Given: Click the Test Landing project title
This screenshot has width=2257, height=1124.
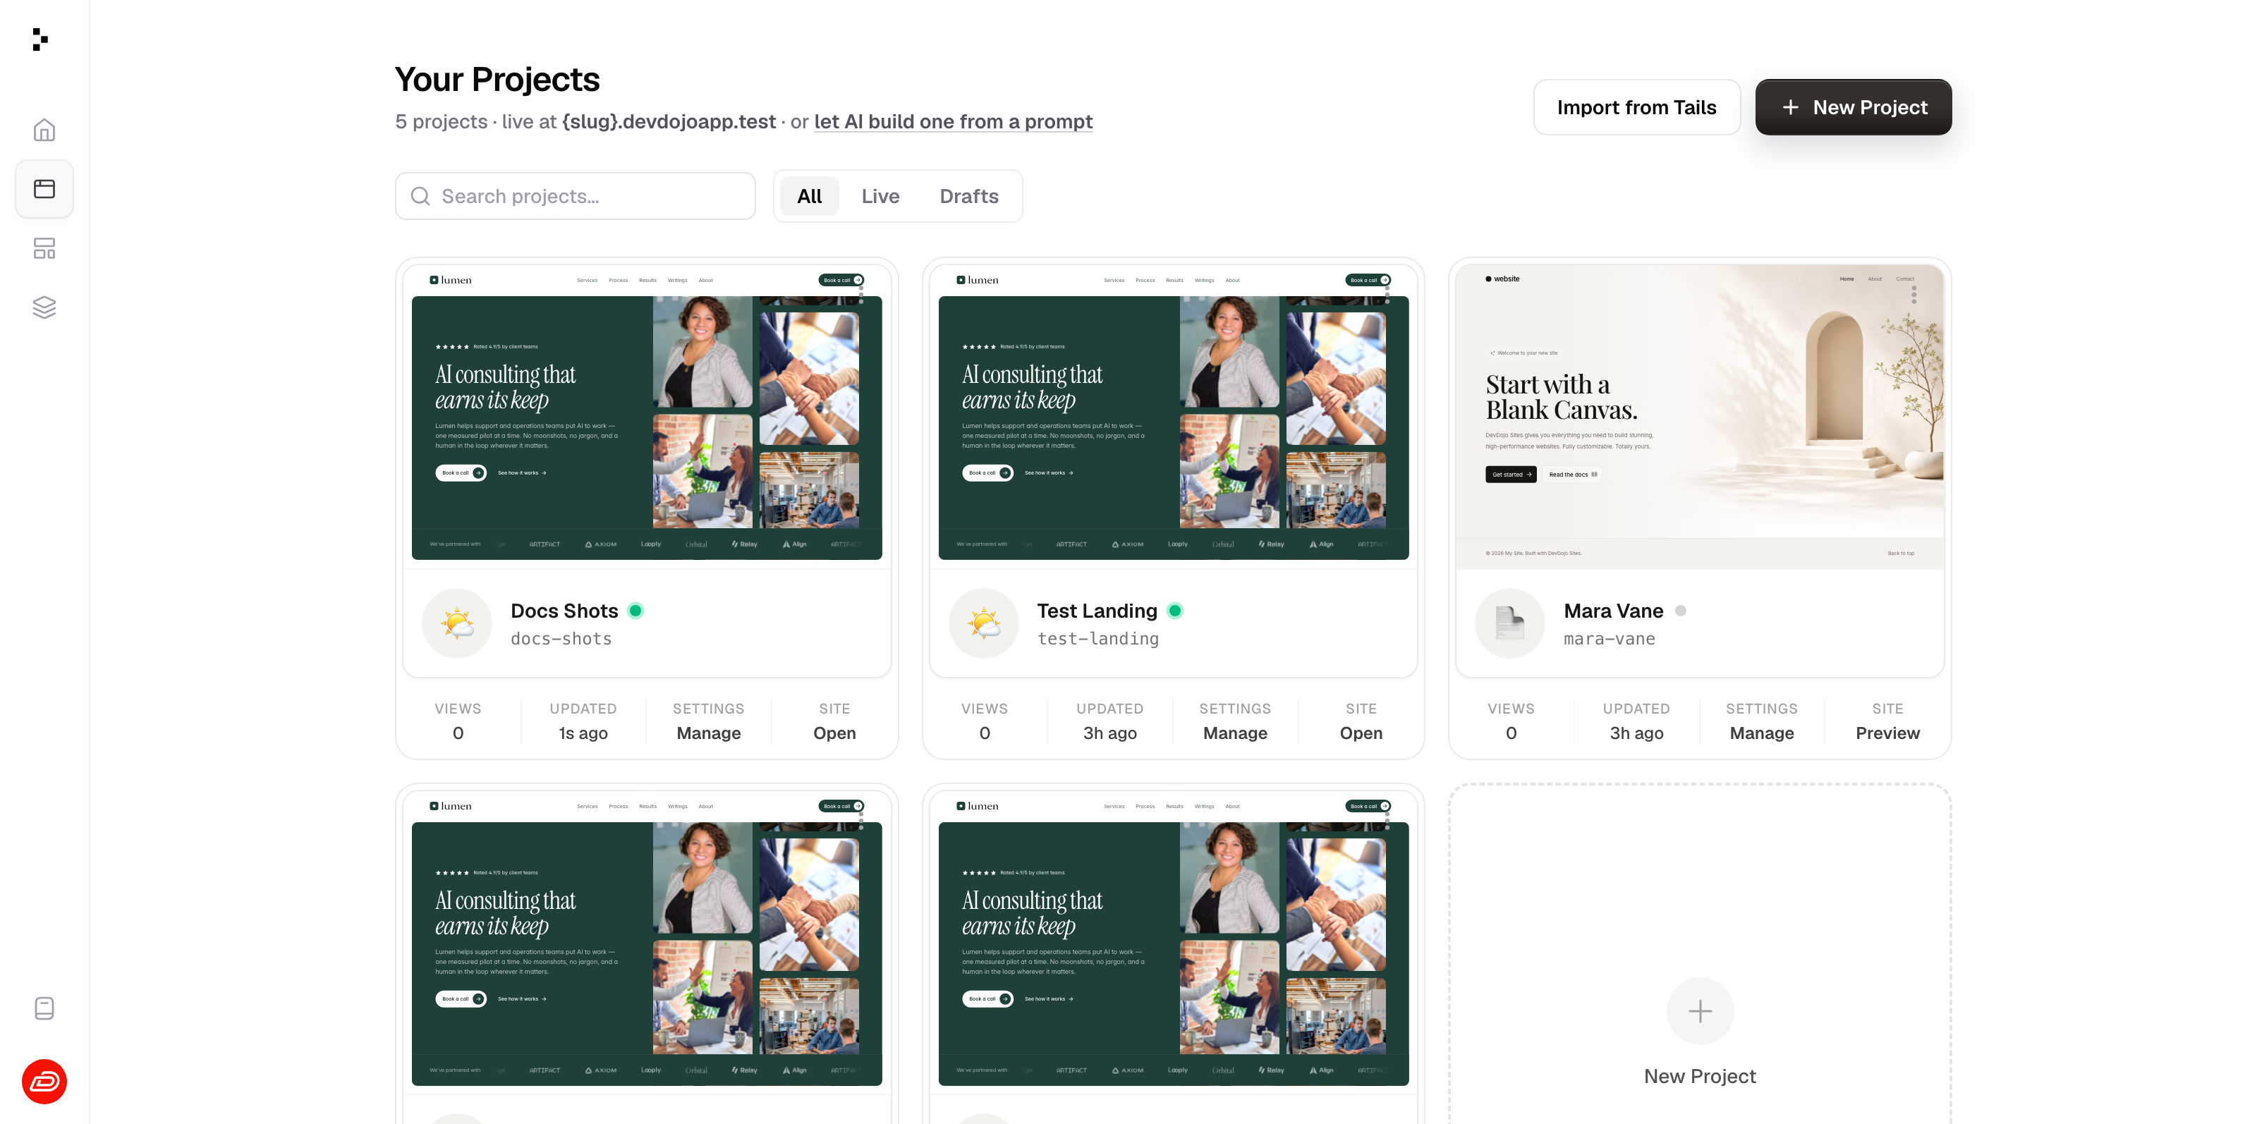Looking at the screenshot, I should click(1097, 611).
